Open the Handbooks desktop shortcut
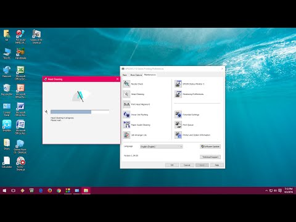 pyautogui.click(x=20, y=54)
